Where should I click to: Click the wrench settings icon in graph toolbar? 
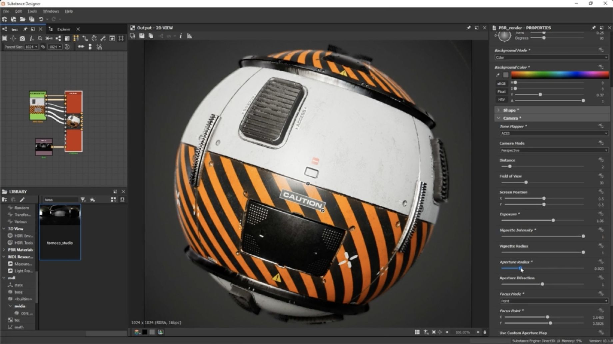(x=103, y=39)
